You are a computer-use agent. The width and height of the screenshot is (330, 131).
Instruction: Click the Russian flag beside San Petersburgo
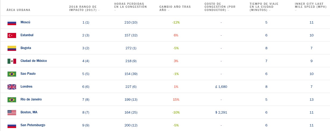[x=12, y=125]
